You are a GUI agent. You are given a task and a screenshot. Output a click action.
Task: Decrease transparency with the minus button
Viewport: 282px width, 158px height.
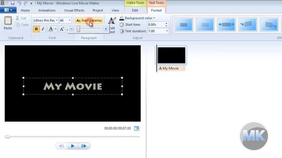pos(71,29)
